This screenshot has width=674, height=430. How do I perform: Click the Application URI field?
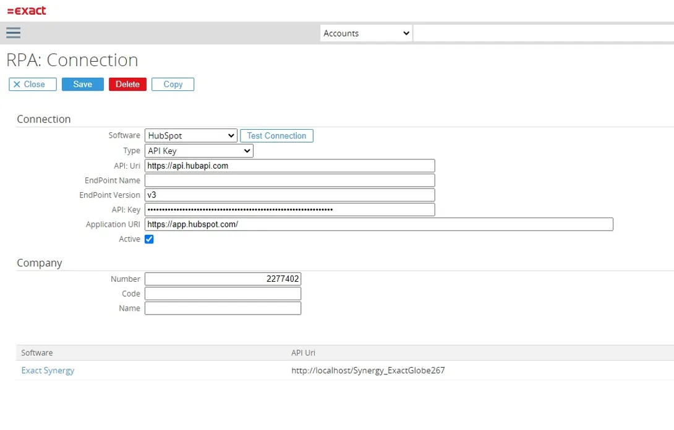(x=378, y=224)
